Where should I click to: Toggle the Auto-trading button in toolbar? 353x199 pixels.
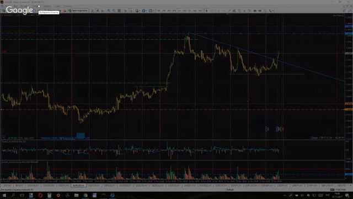point(78,11)
